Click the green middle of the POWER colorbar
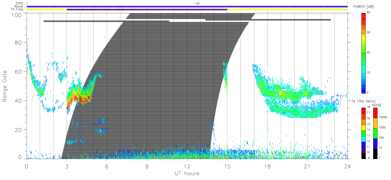The image size is (391, 180). pyautogui.click(x=364, y=52)
